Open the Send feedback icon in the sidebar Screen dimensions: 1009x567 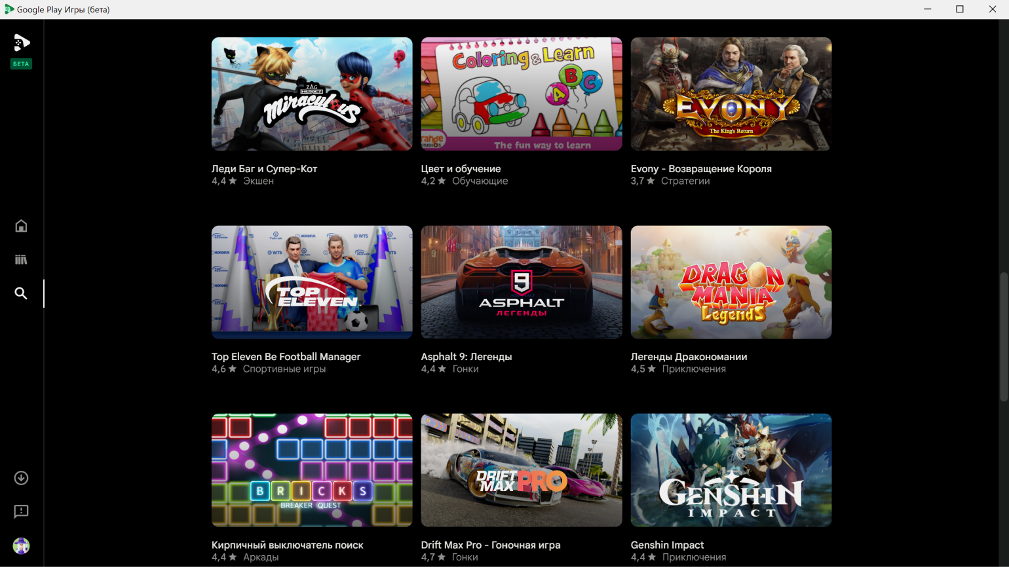21,511
